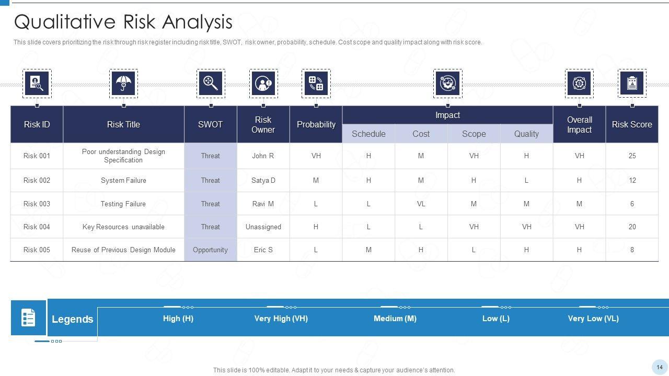Select the Schedule sub-header
The image size is (669, 376).
[x=368, y=134]
